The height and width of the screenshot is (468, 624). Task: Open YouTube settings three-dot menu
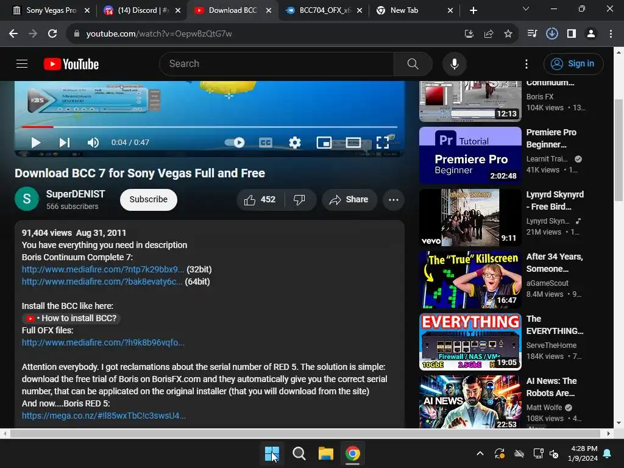(x=526, y=64)
